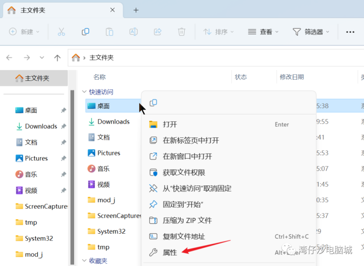Screen dimensions: 364x266
Task: Click the Share icon on the toolbar
Action: tap(157, 32)
